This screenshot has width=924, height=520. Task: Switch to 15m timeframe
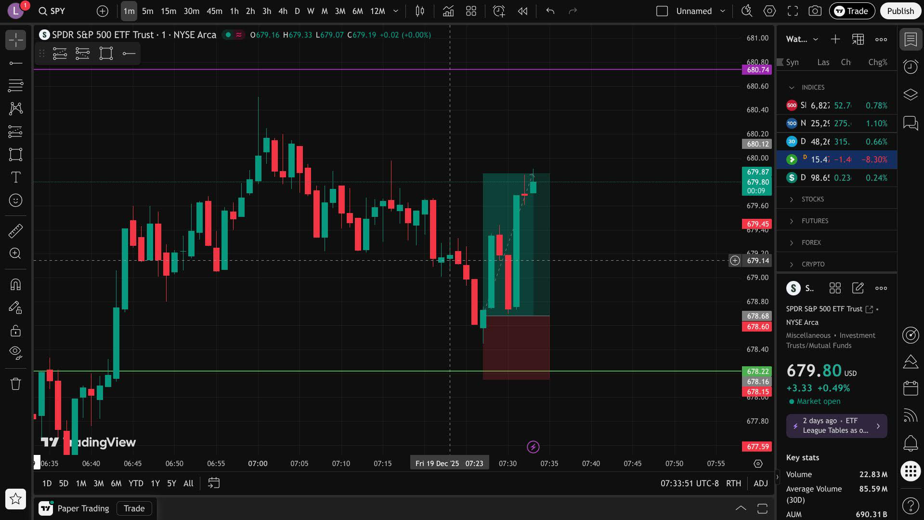[x=169, y=11]
